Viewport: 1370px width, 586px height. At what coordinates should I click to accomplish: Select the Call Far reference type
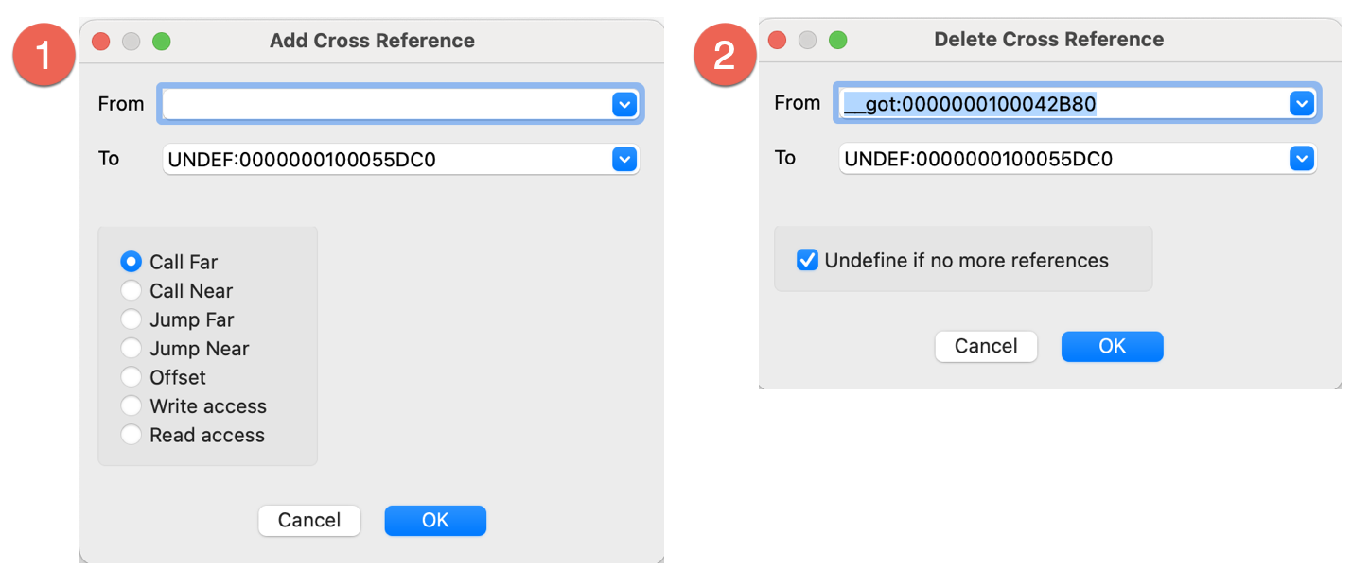click(x=131, y=262)
